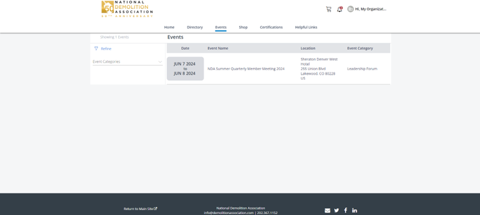Select the Shop menu item
The image size is (480, 215).
pos(243,27)
